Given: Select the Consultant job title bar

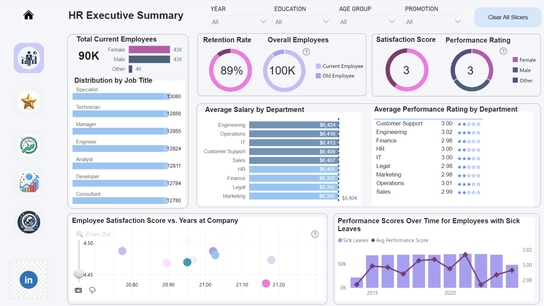Looking at the screenshot, I should [120, 201].
